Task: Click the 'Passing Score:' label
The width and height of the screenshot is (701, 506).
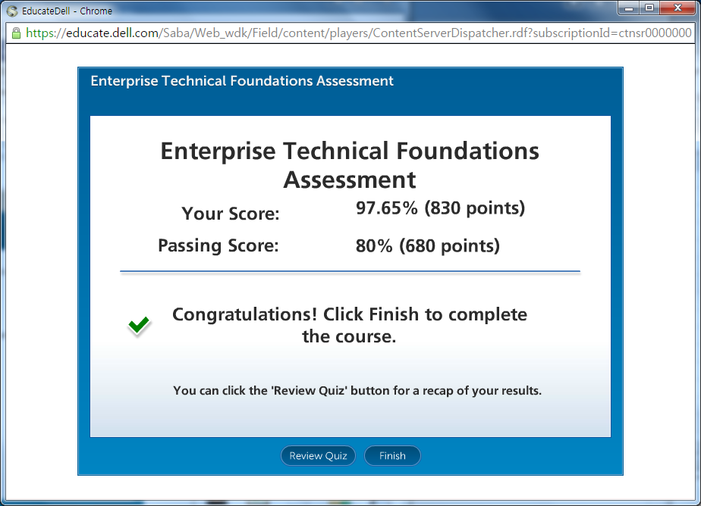Action: pyautogui.click(x=218, y=246)
